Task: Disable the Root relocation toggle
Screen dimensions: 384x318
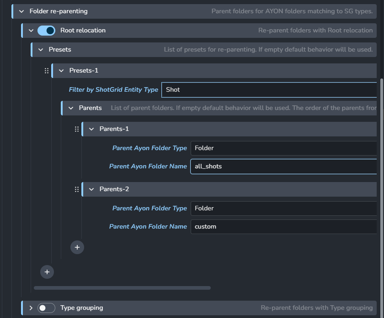Action: (46, 31)
